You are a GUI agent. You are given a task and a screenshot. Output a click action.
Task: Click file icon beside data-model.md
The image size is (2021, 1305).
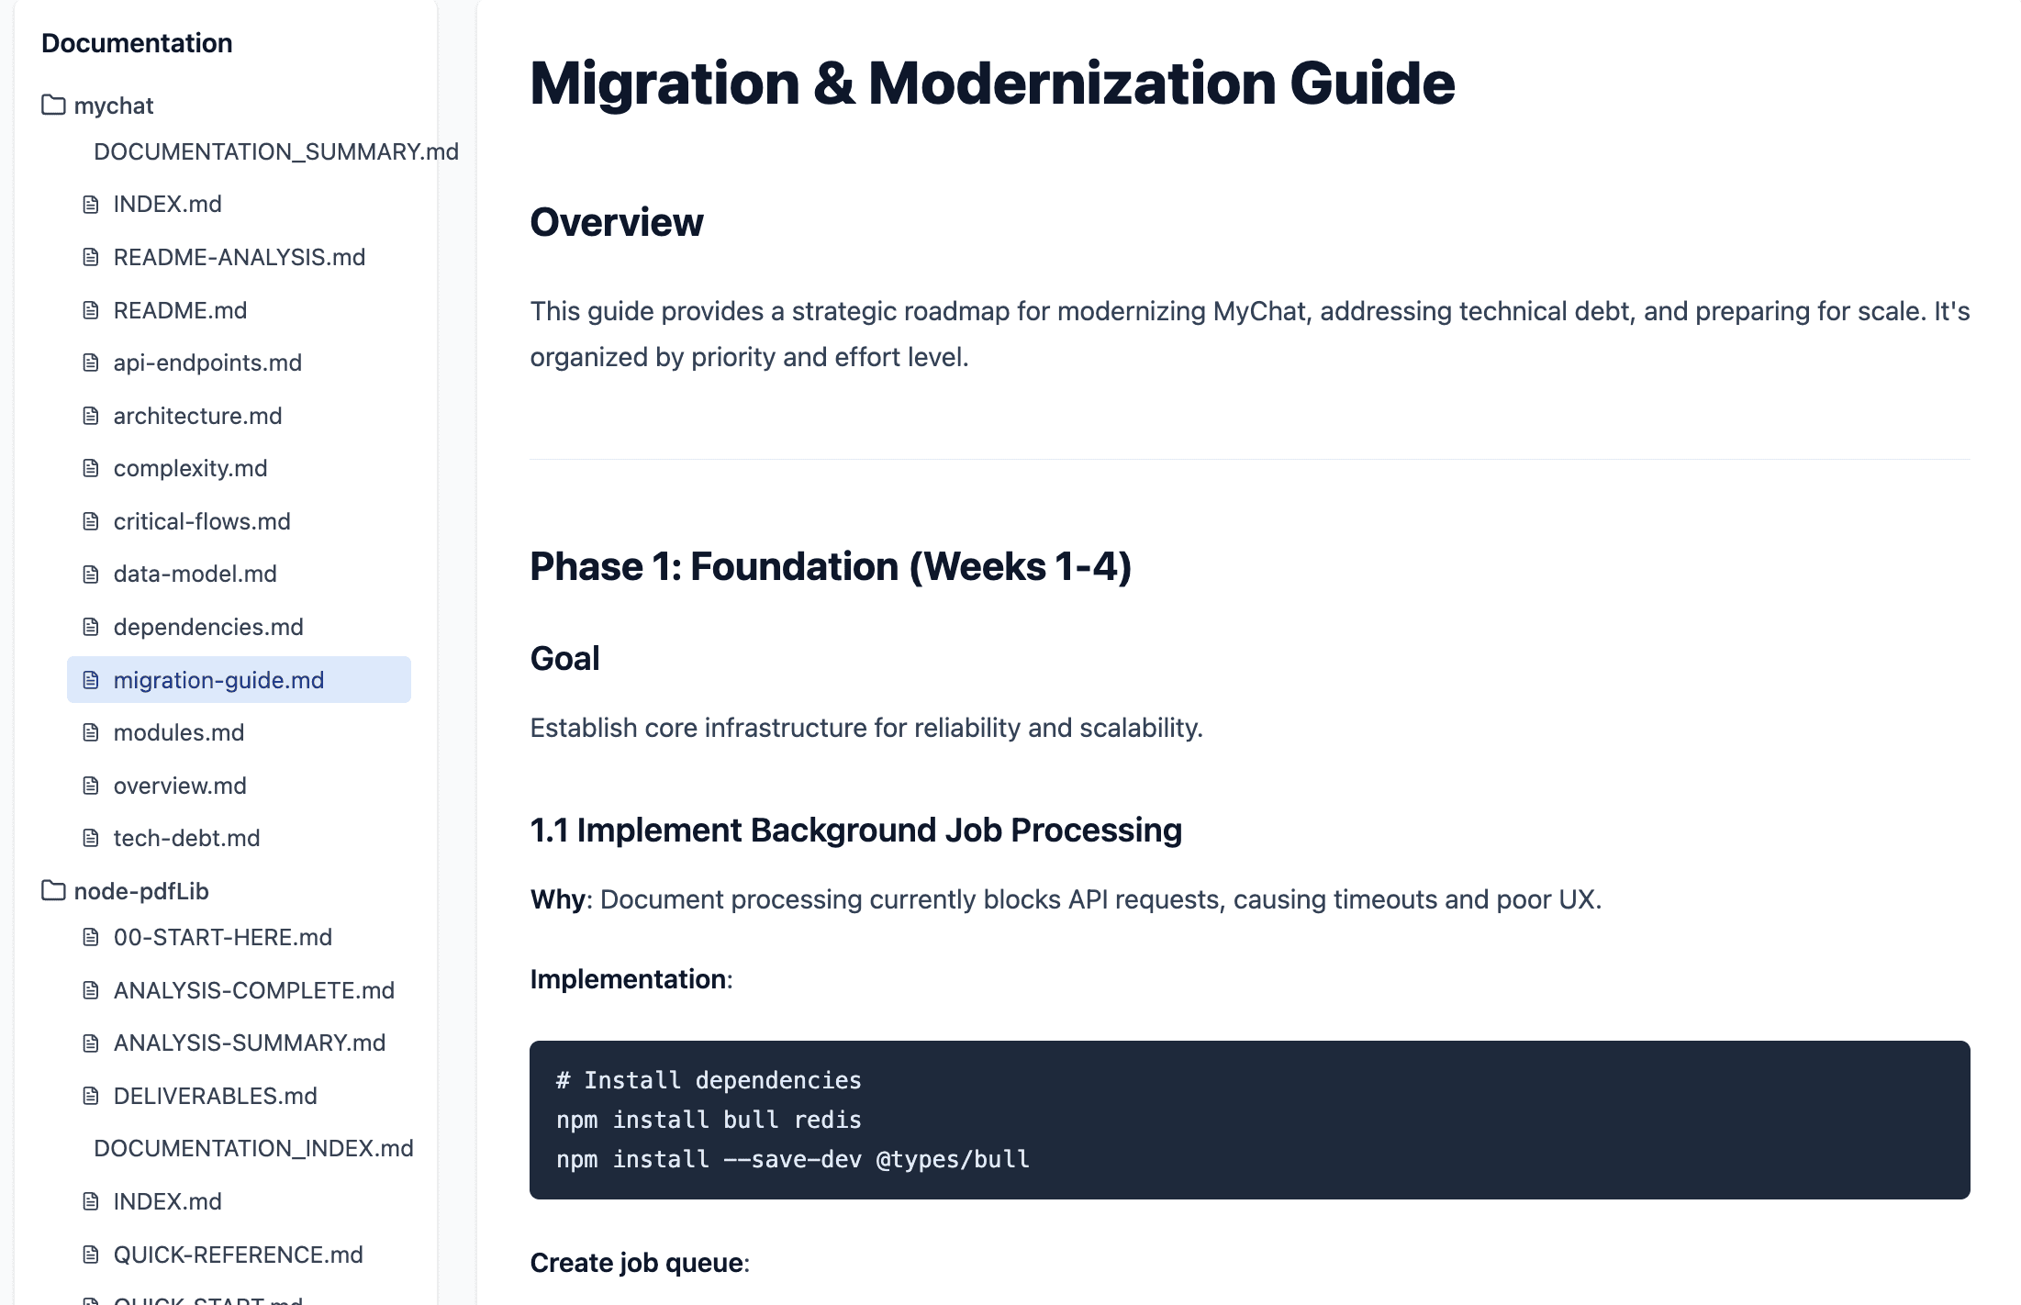point(91,574)
